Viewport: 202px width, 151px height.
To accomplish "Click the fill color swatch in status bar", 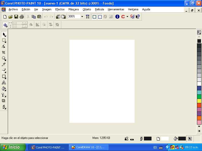I will click(182, 139).
